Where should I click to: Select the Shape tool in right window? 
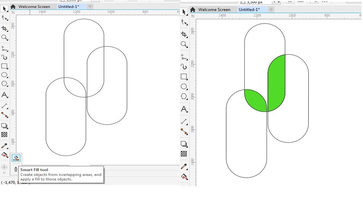pyautogui.click(x=184, y=22)
